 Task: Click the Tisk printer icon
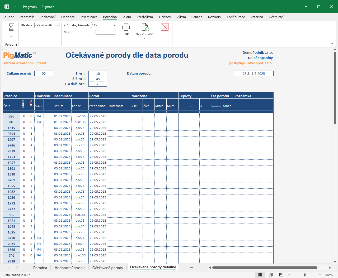[x=126, y=27]
